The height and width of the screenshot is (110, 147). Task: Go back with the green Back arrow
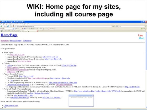(1, 26)
